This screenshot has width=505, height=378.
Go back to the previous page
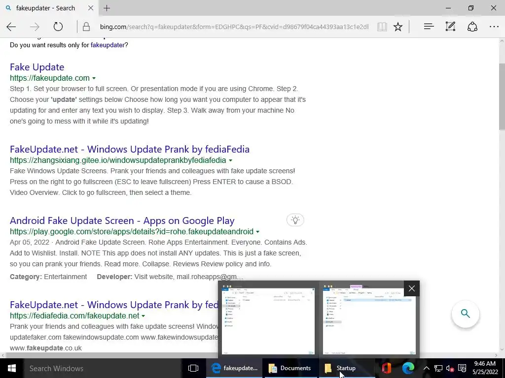pos(11,27)
